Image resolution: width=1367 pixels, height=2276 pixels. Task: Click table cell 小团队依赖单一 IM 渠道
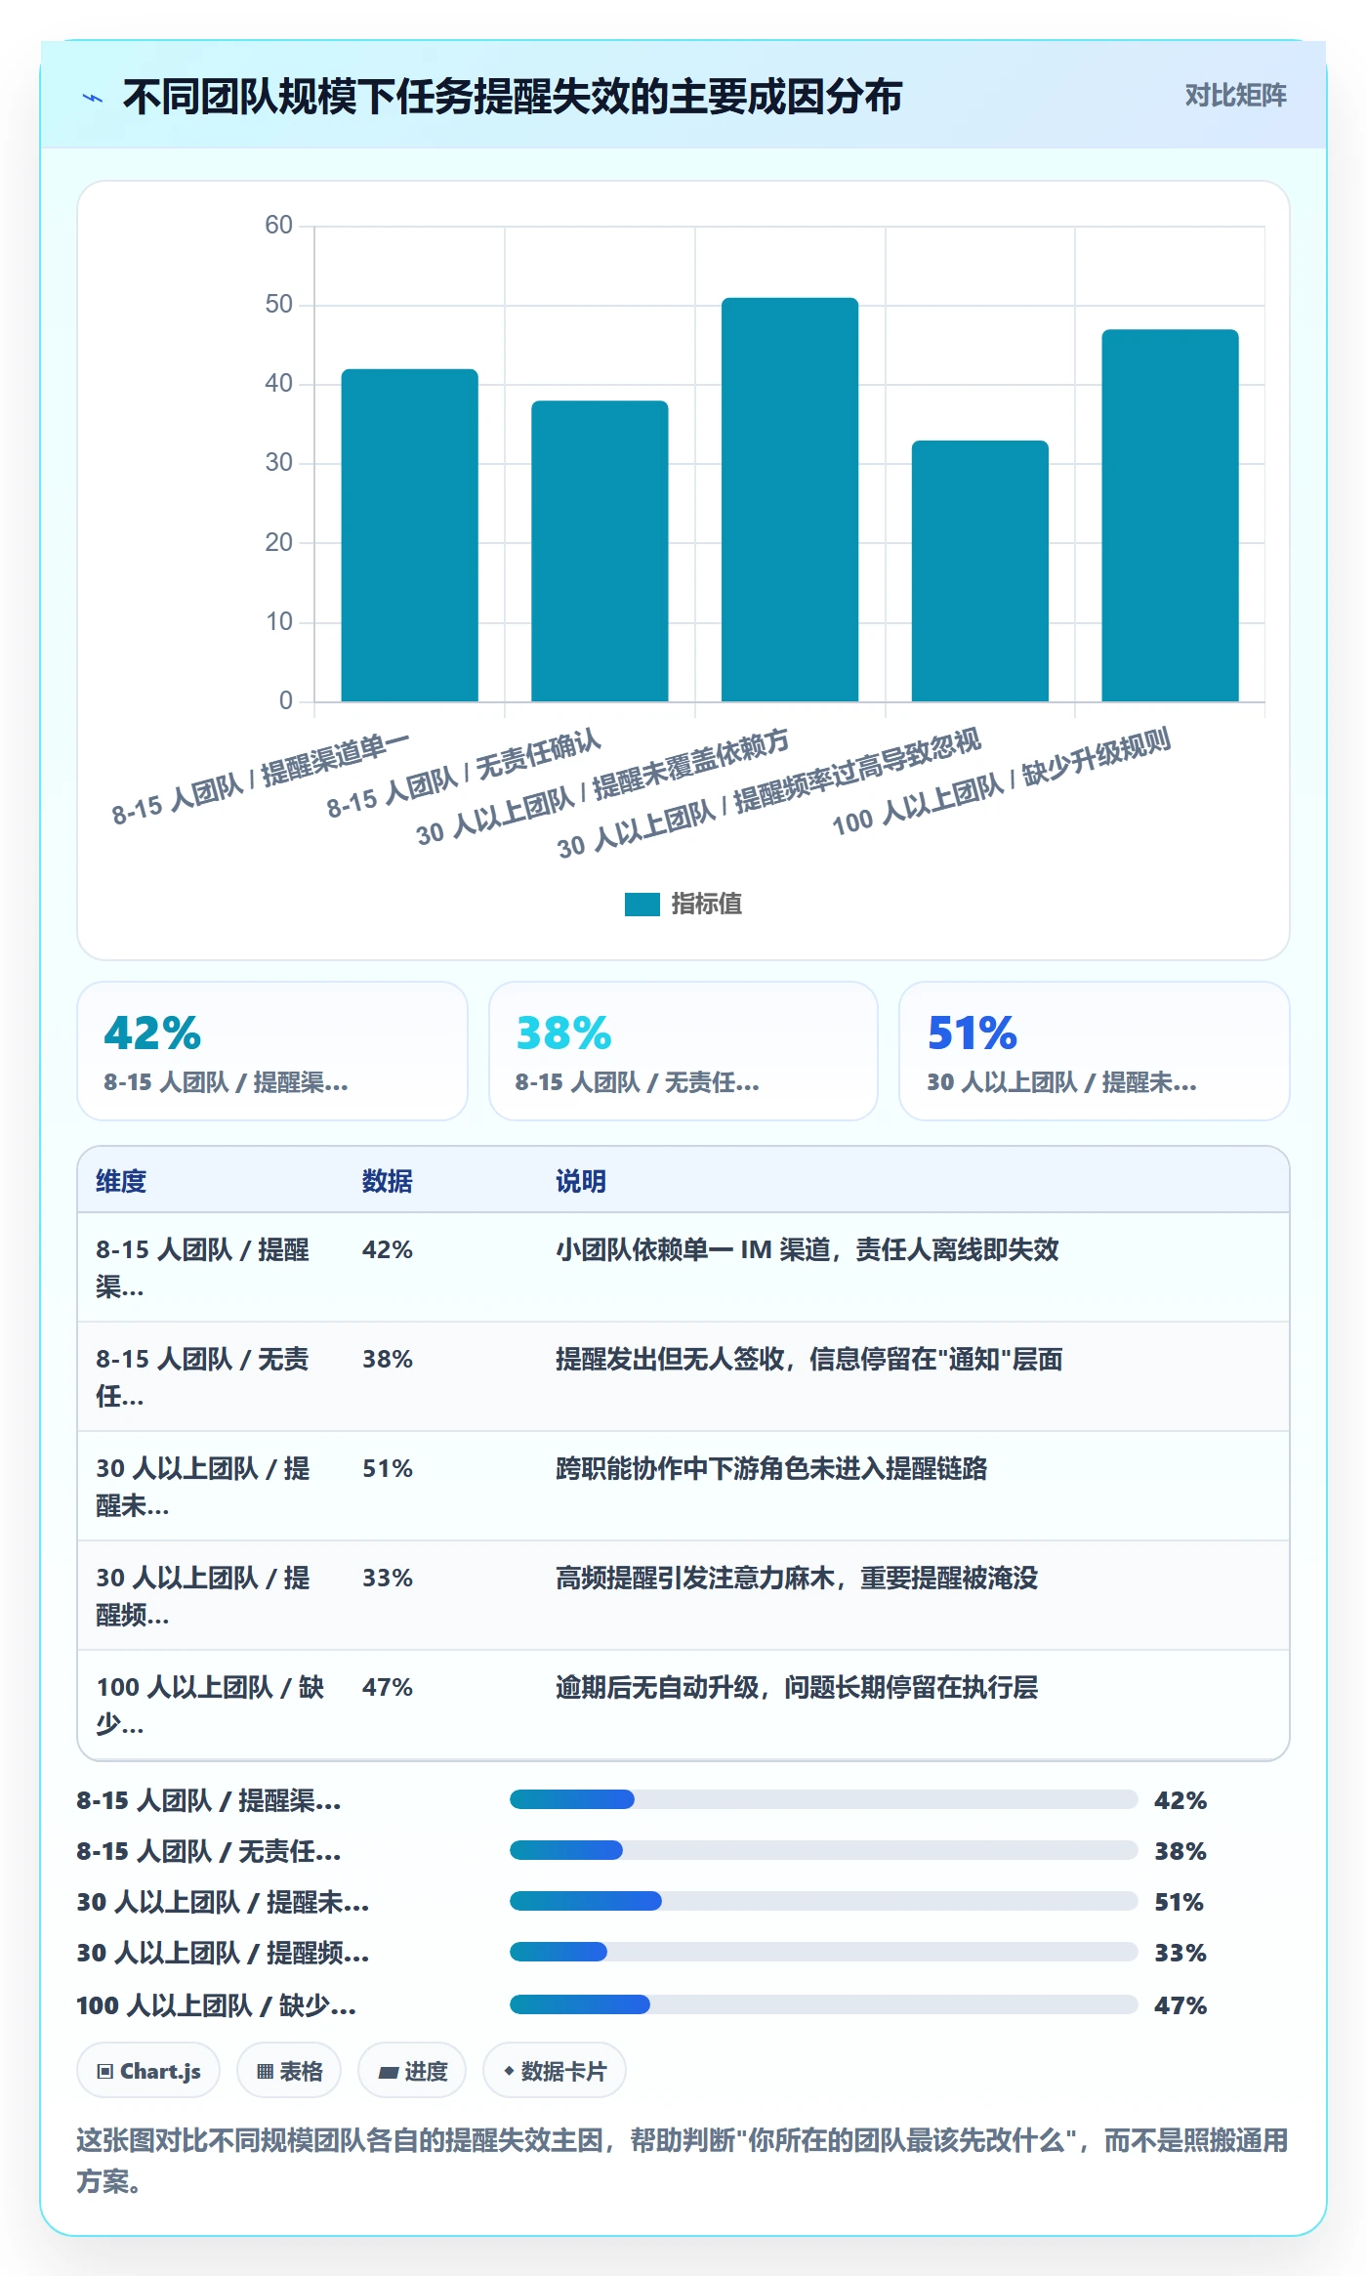point(808,1249)
